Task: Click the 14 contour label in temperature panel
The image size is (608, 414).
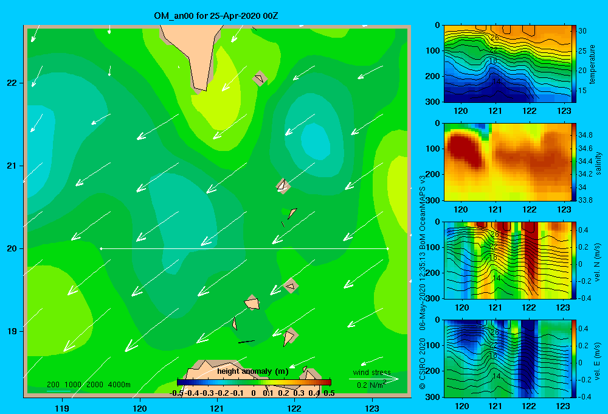Action: [x=496, y=82]
